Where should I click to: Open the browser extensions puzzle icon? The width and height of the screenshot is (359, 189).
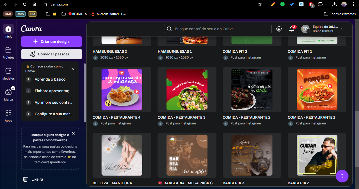[x=320, y=4]
